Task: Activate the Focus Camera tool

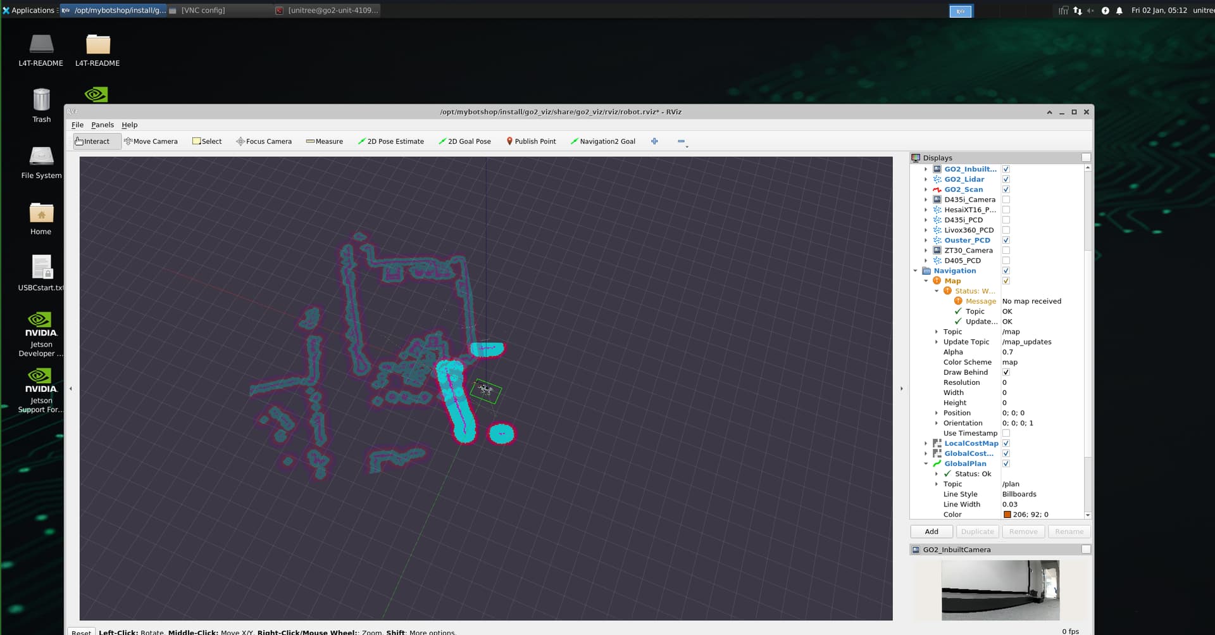Action: (x=264, y=141)
